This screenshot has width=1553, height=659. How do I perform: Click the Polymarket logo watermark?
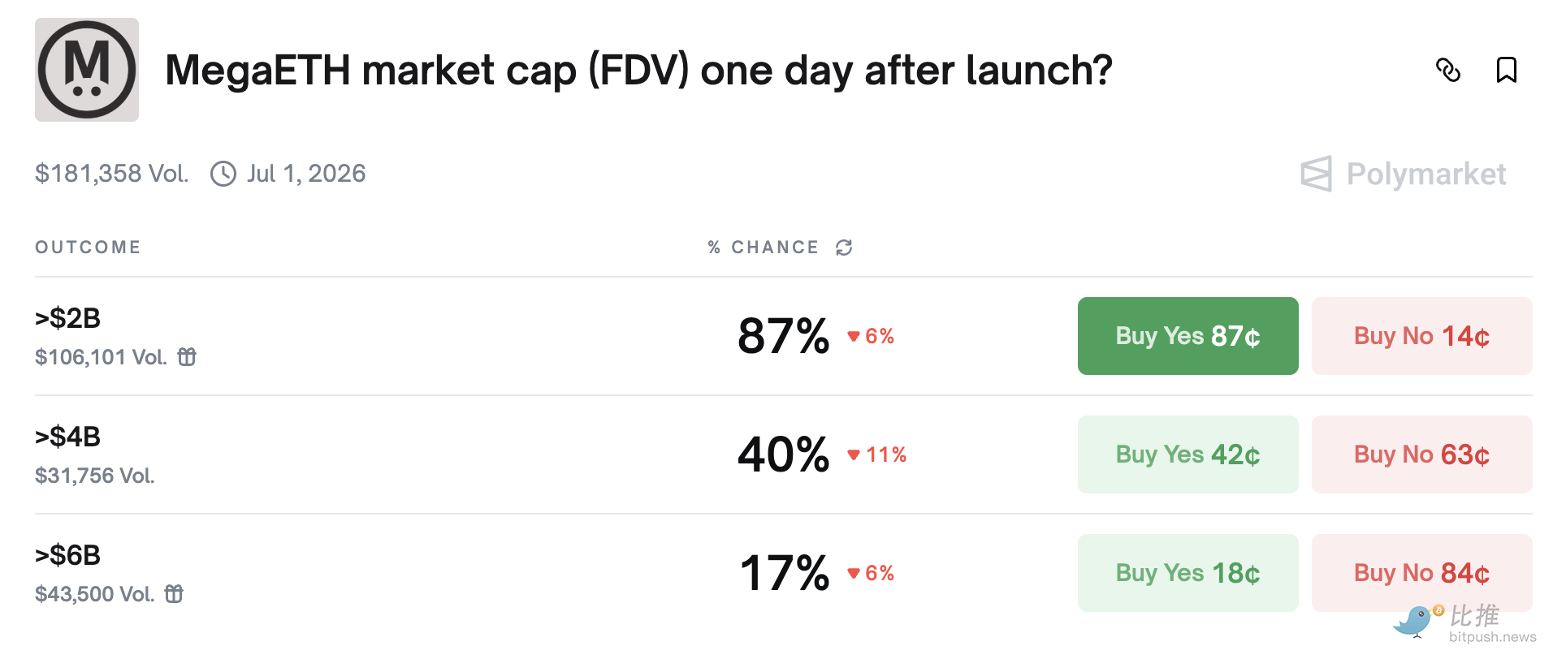click(x=1403, y=174)
